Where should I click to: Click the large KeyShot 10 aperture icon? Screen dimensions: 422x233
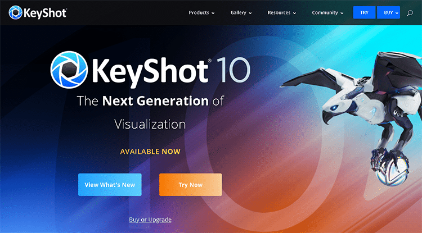(x=69, y=70)
